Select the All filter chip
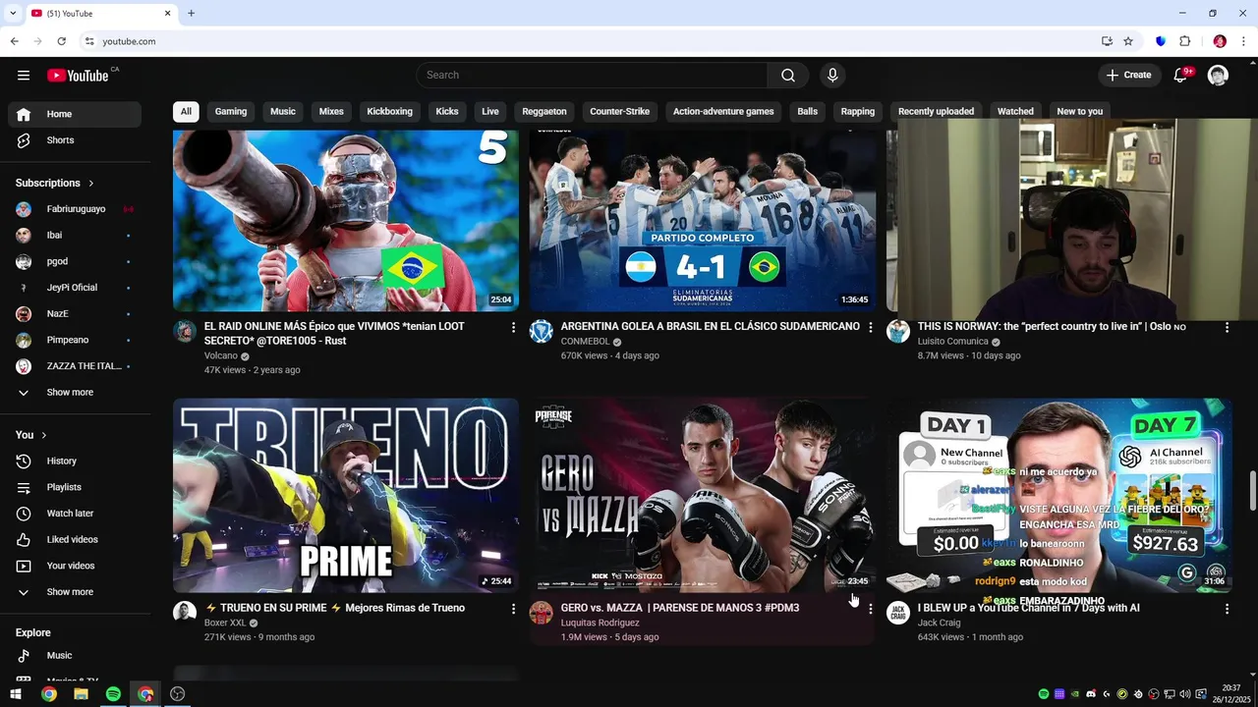Image resolution: width=1258 pixels, height=707 pixels. tap(186, 112)
